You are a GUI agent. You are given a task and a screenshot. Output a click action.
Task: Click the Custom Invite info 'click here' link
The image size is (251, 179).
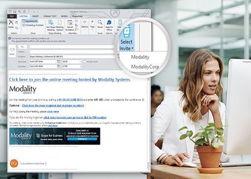tap(53, 126)
